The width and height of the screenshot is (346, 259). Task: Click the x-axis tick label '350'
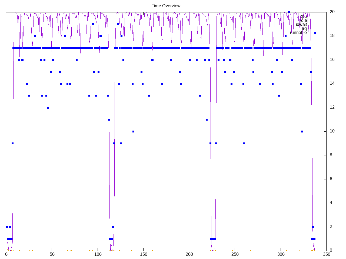point(326,254)
